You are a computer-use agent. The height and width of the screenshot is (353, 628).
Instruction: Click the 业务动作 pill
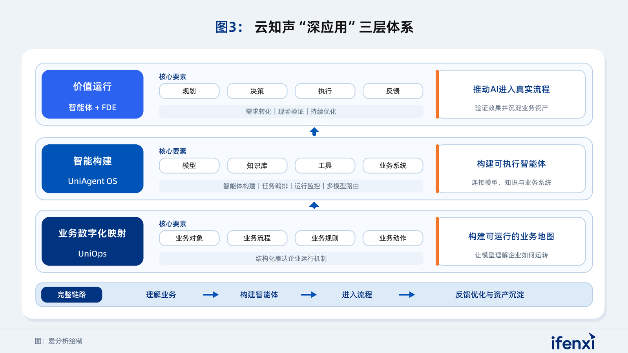393,238
